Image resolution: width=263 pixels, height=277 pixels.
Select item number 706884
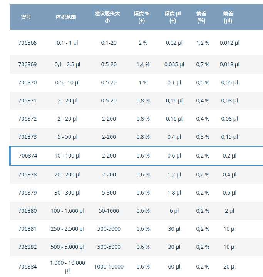click(28, 267)
